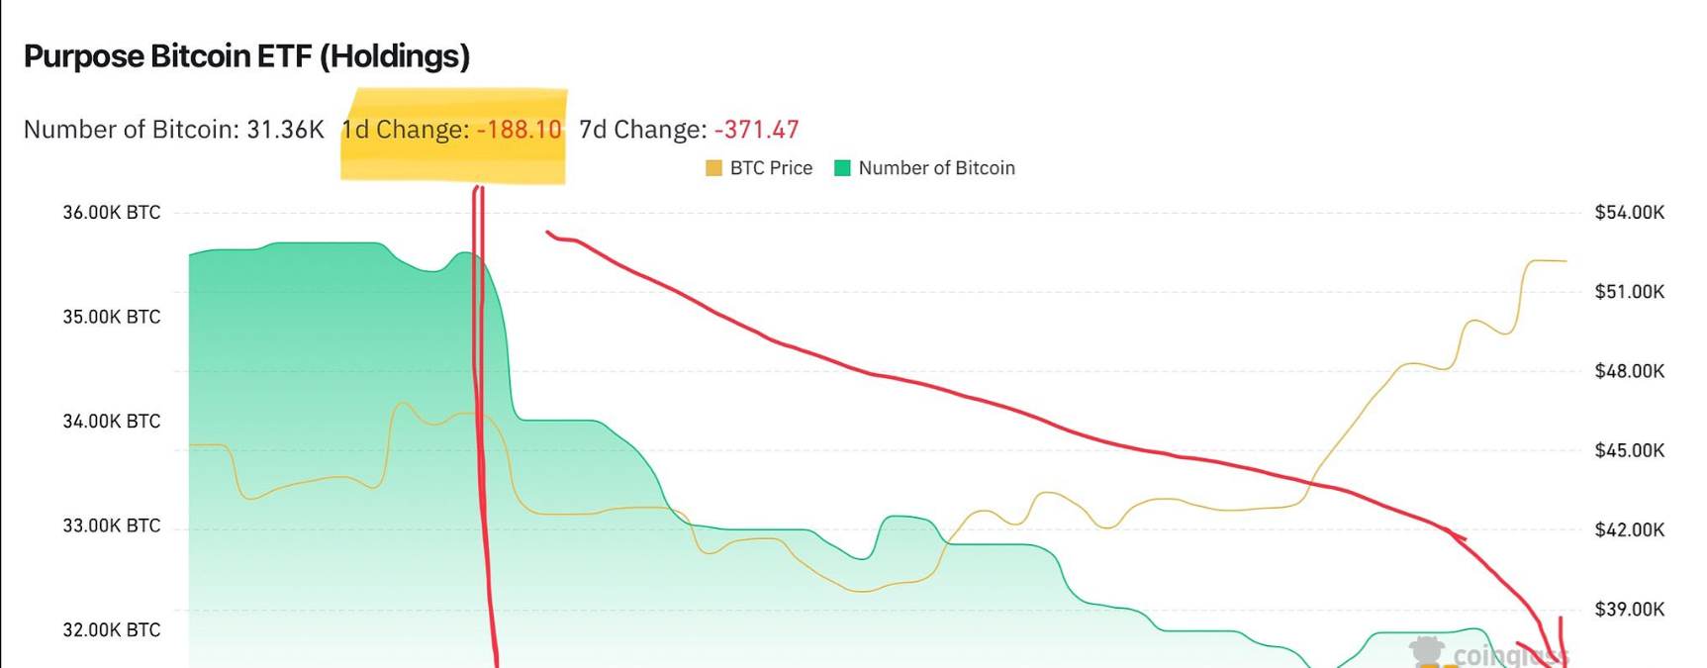Click the $48.00K price axis label

coord(1629,371)
